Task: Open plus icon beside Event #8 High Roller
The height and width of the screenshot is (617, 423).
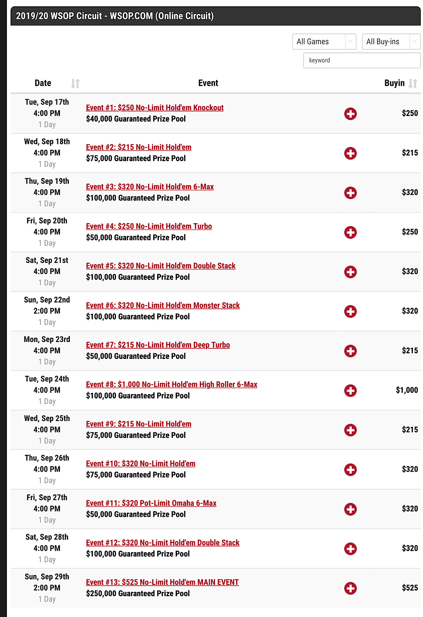Action: point(350,390)
